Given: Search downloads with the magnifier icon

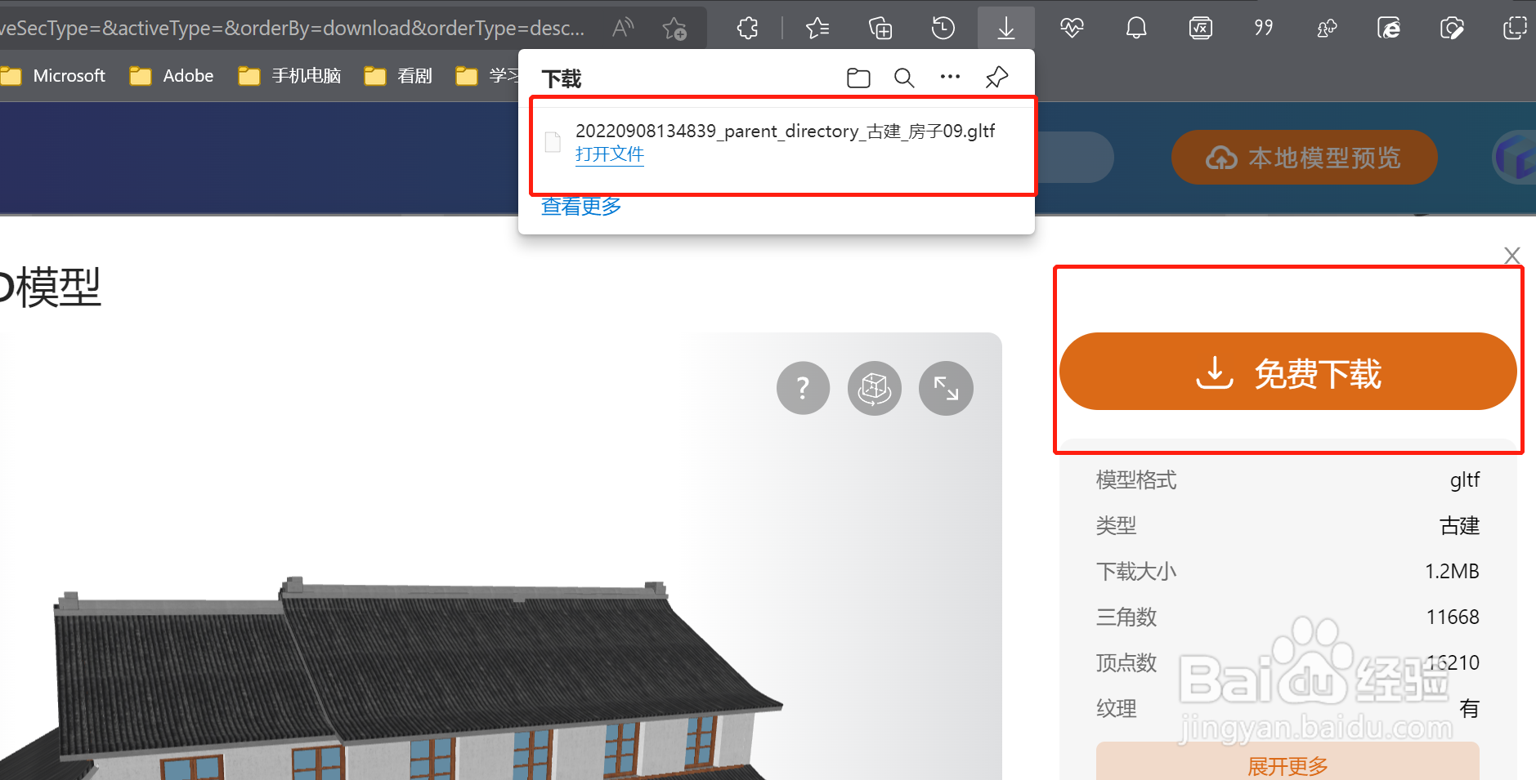Looking at the screenshot, I should coord(904,78).
